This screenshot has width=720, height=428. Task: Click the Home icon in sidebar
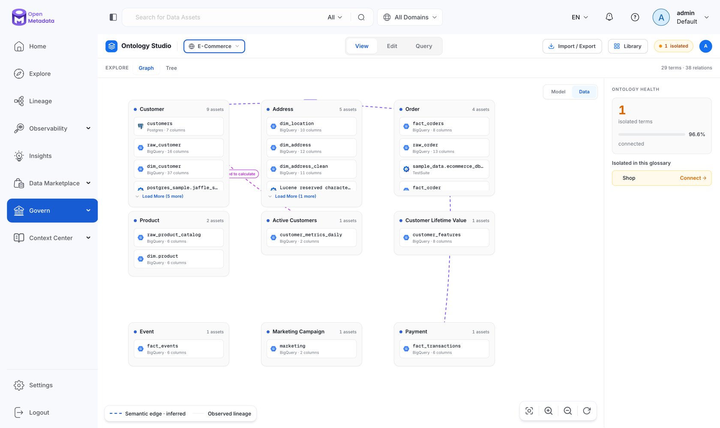19,46
